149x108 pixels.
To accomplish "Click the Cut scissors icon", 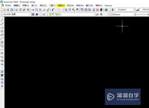I will pos(33,10).
